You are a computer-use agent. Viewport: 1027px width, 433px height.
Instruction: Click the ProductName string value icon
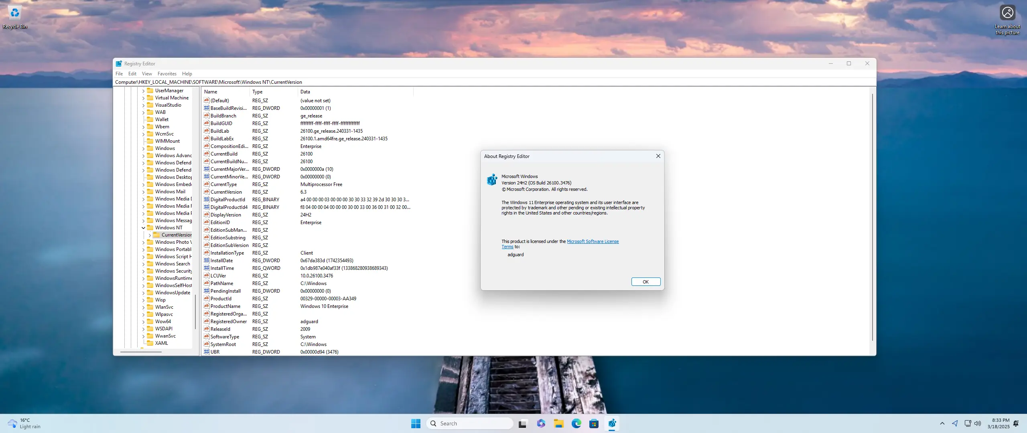click(x=207, y=306)
